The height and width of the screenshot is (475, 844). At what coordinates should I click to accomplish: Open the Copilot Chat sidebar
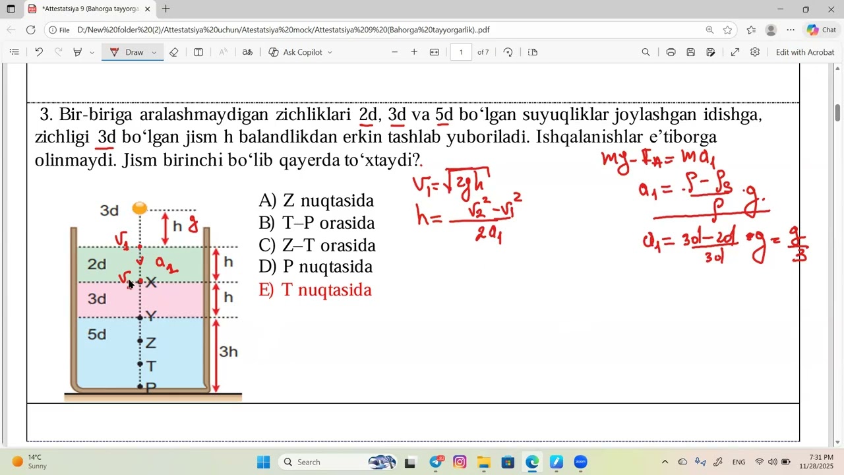click(821, 30)
